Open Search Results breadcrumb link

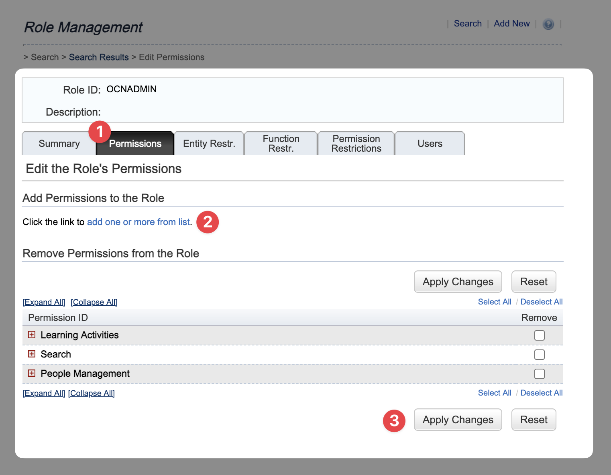point(99,57)
